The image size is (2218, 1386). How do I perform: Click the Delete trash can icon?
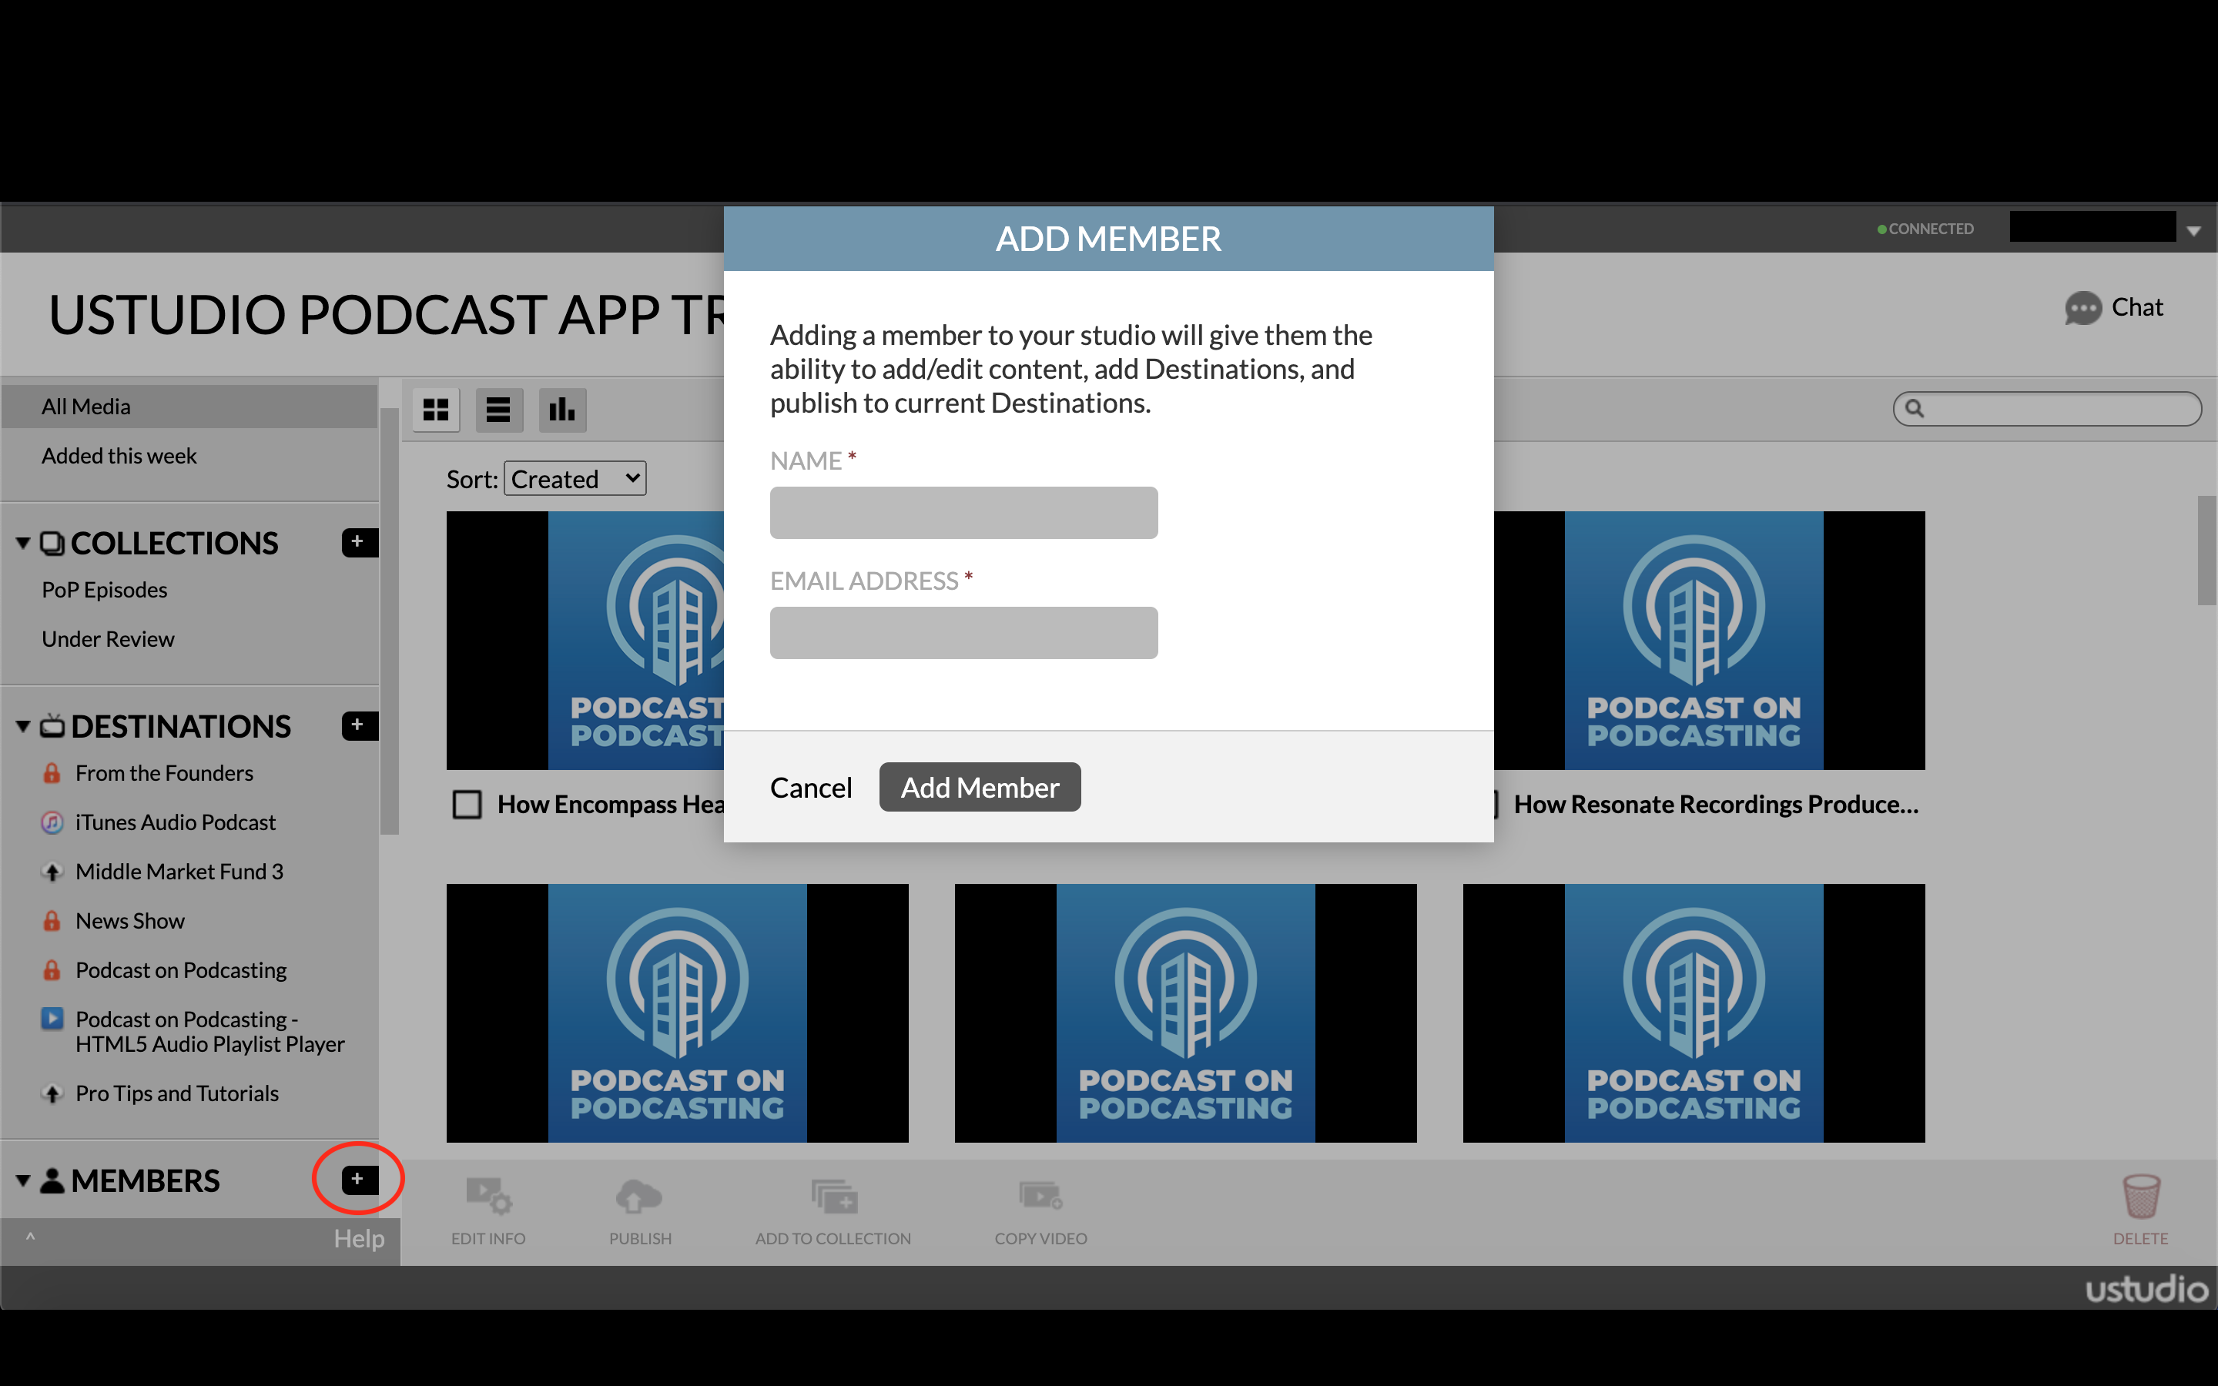click(2141, 1197)
